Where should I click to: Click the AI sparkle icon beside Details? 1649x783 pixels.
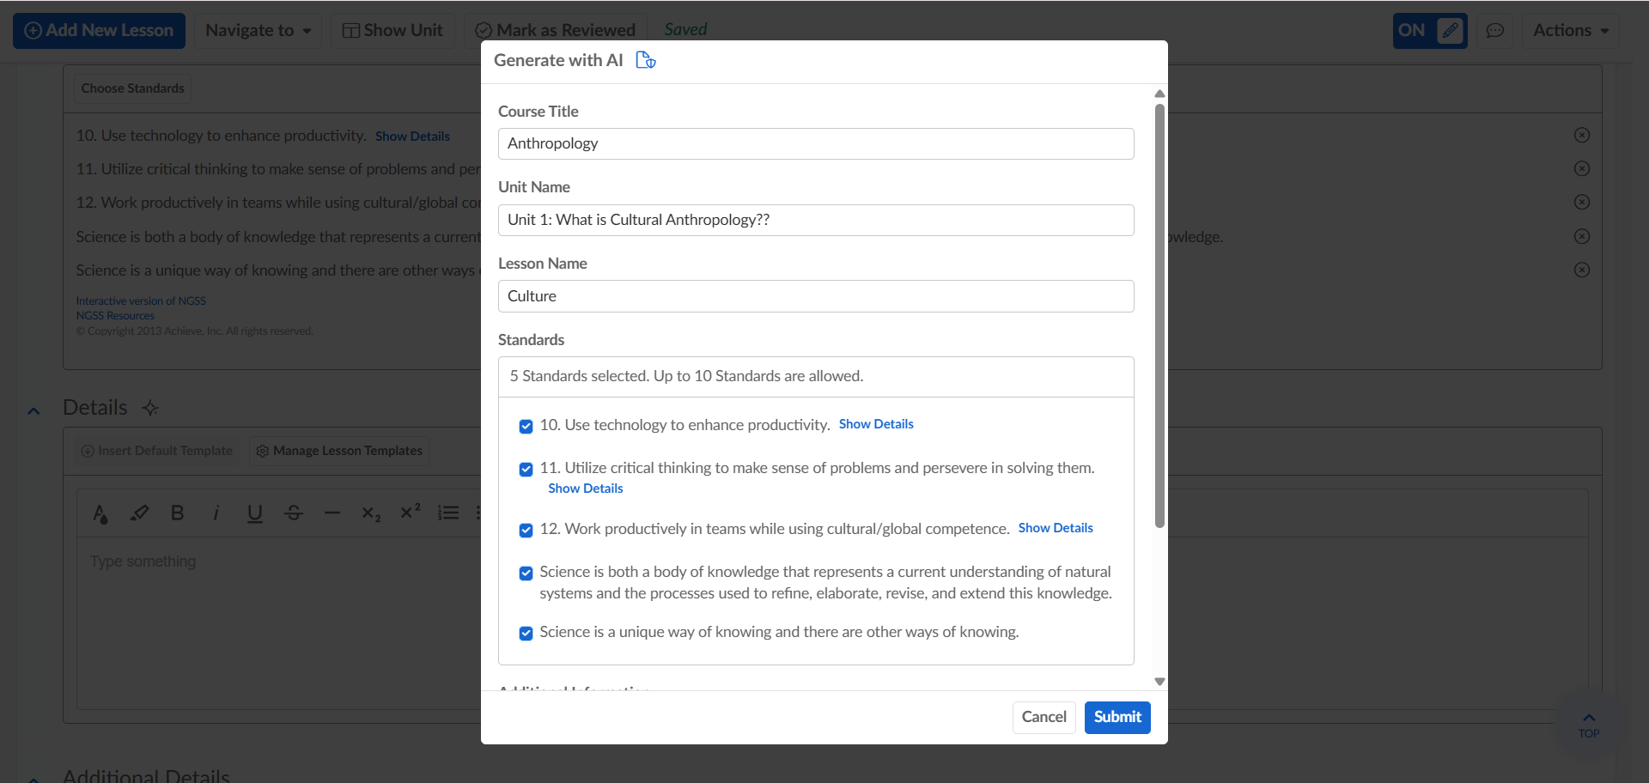[x=150, y=408]
